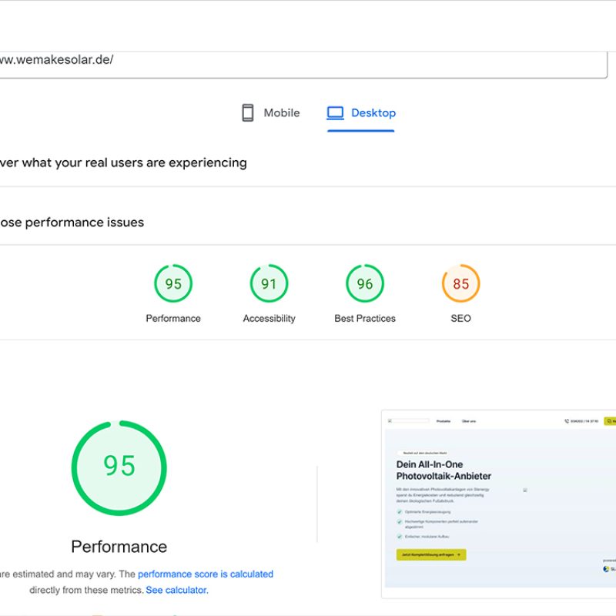616x616 pixels.
Task: Click the 'Accessibility' text label
Action: (x=269, y=319)
